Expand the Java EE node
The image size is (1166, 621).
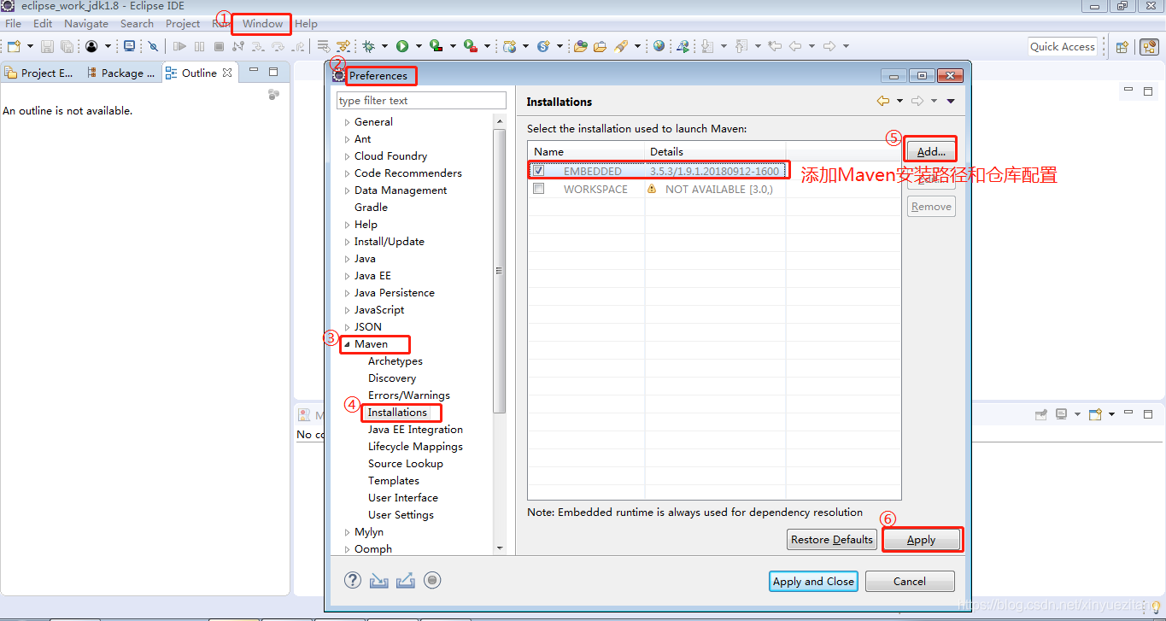pos(347,276)
